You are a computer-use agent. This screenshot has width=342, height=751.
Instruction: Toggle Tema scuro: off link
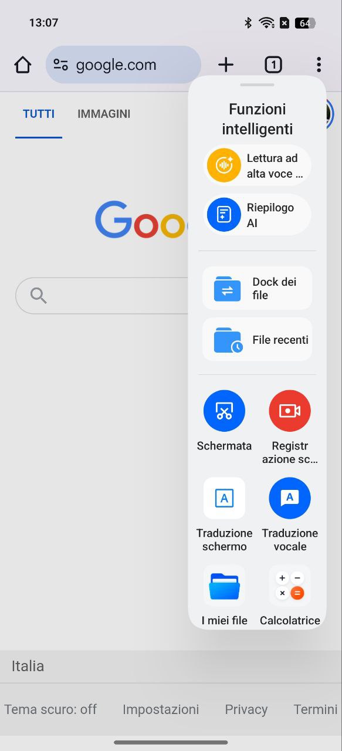(50, 709)
